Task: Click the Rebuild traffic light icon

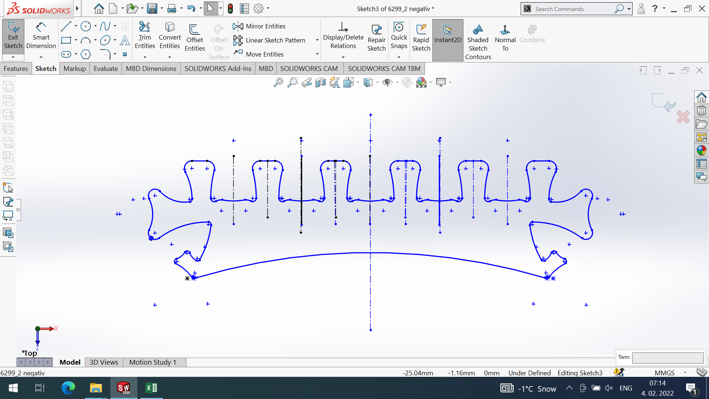Action: (230, 8)
